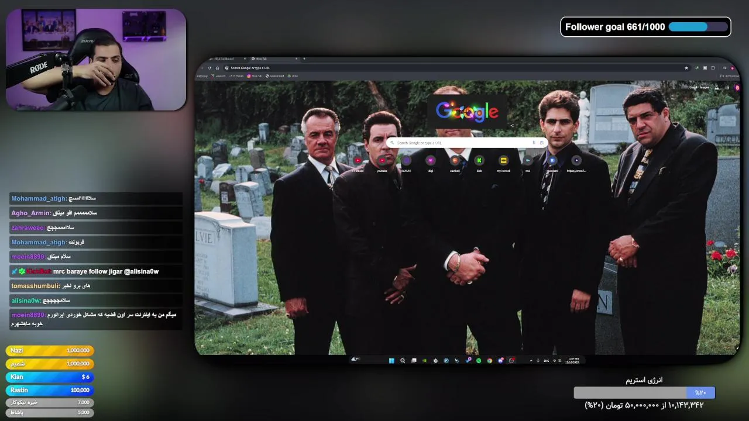The height and width of the screenshot is (421, 749).
Task: Click the Kian $6 donor bar
Action: (50, 377)
